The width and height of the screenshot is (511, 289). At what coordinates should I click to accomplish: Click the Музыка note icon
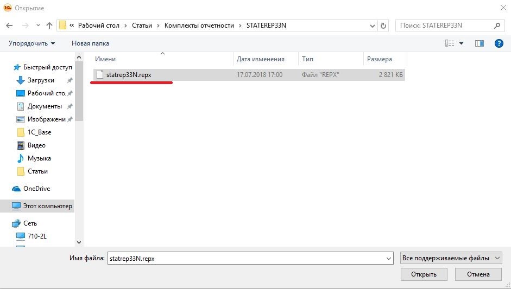pyautogui.click(x=21, y=158)
